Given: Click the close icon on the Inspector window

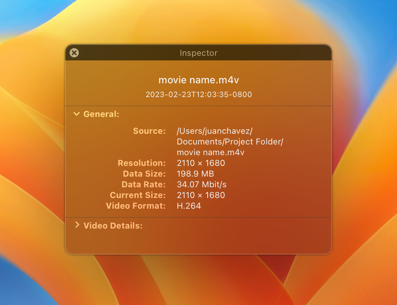Looking at the screenshot, I should coord(74,53).
